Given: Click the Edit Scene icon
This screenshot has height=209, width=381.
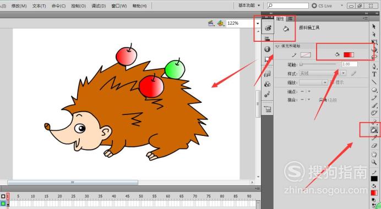Looking at the screenshot, I should click(211, 23).
